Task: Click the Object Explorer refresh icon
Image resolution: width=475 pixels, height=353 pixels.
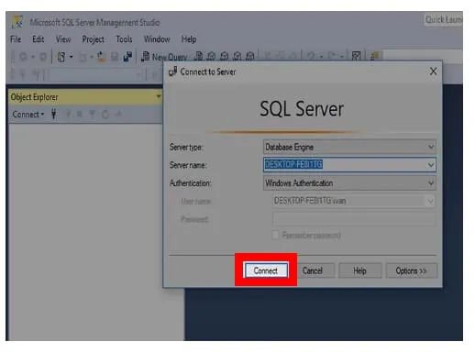Action: (105, 115)
